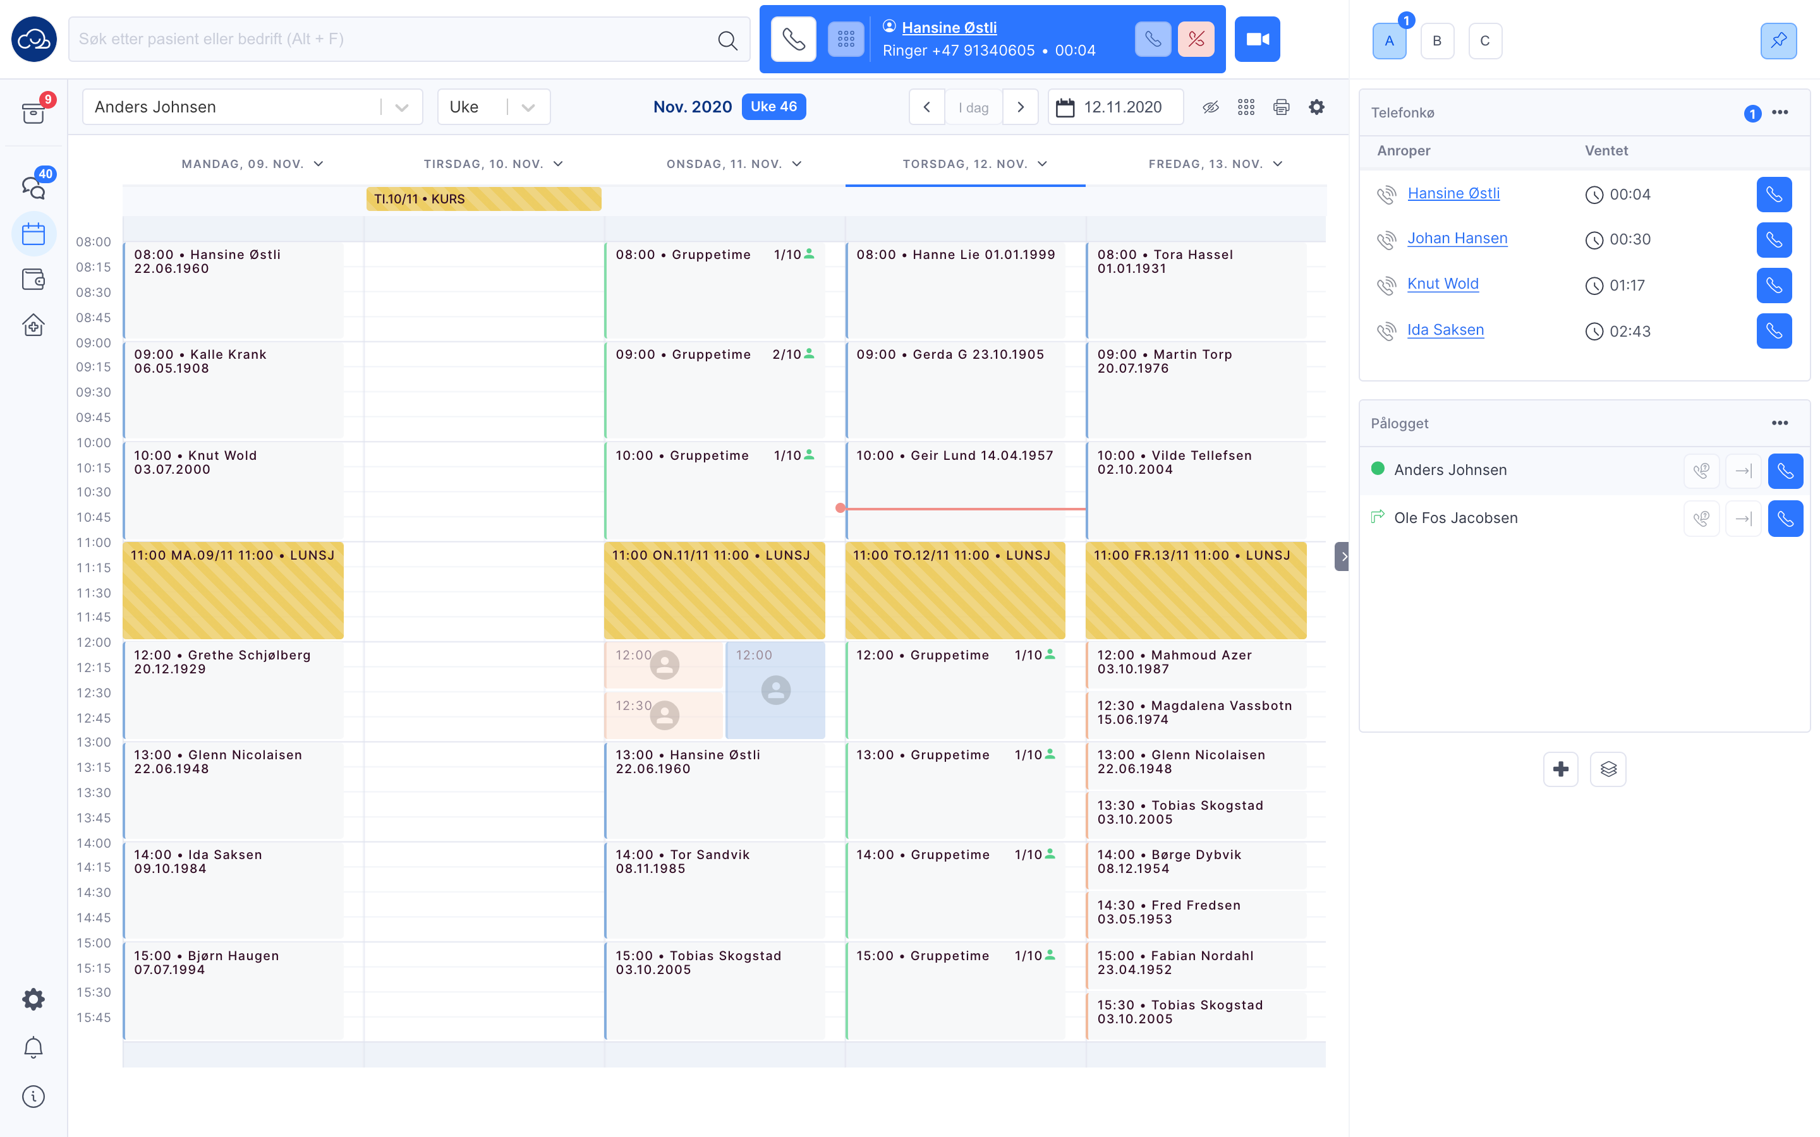Switch to panel tab B
1820x1137 pixels.
click(1437, 40)
